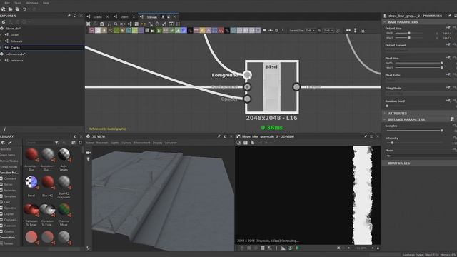Open the Help menu

click(46, 3)
